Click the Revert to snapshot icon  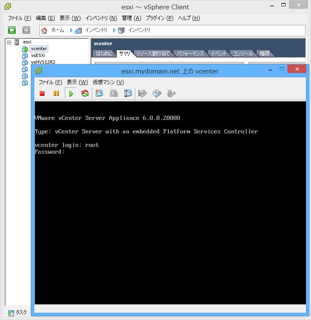114,93
